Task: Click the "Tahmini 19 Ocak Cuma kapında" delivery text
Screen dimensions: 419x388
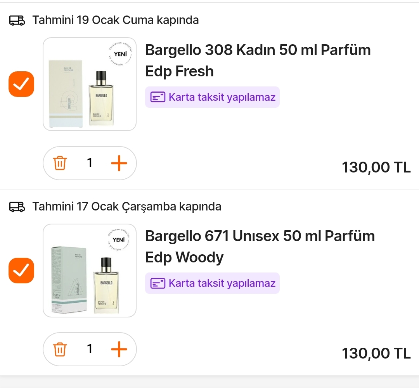Action: point(116,20)
